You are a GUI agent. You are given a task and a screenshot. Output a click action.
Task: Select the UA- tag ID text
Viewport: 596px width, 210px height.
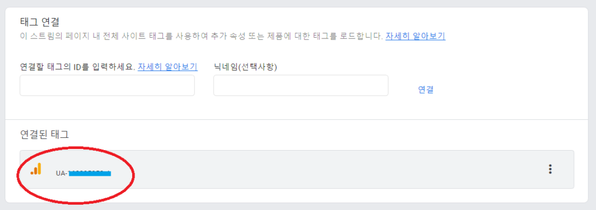point(83,173)
